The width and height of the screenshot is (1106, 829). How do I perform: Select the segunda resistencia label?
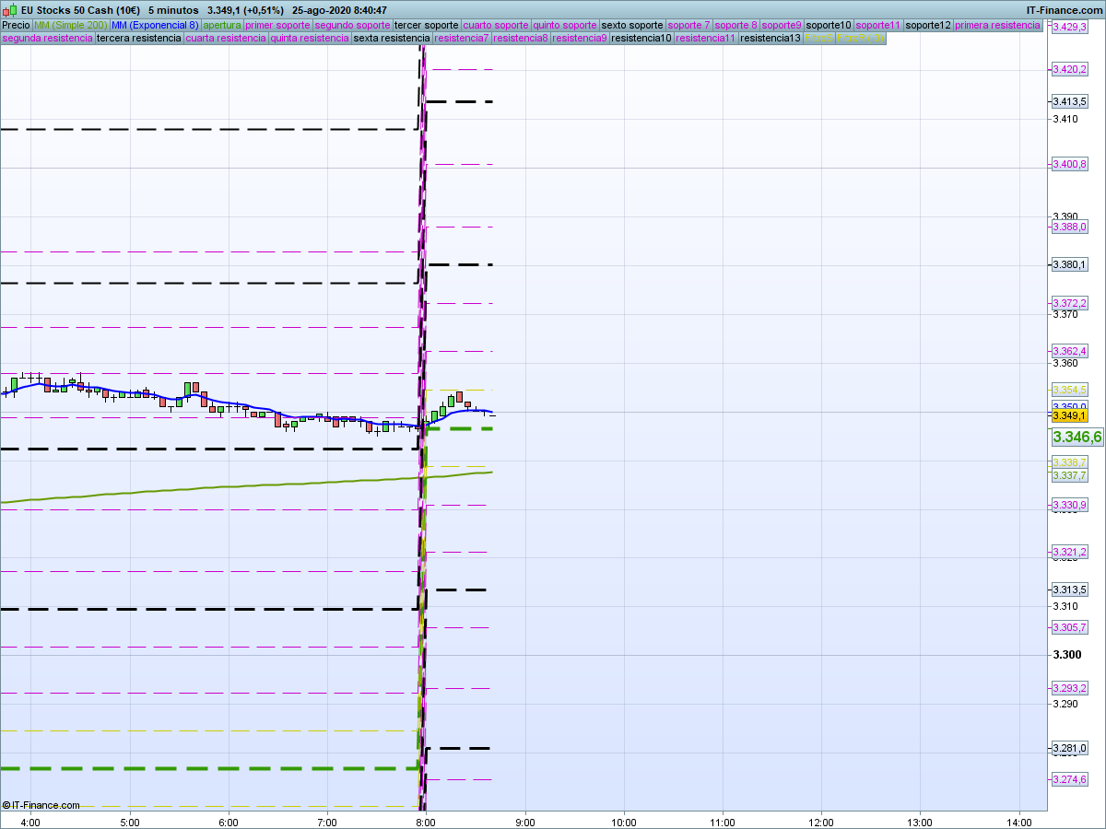pyautogui.click(x=48, y=39)
